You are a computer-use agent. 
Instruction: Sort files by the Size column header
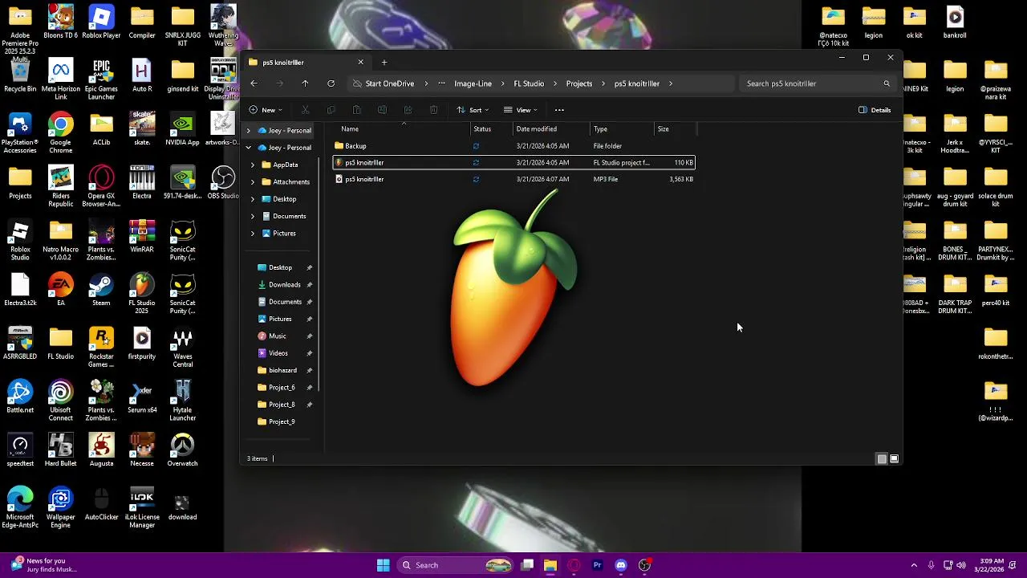(675, 129)
